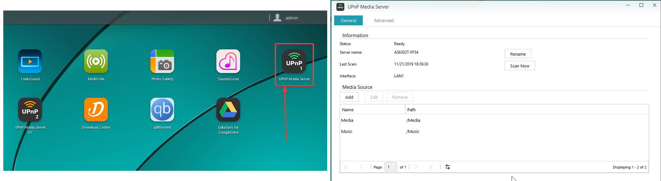The image size is (661, 181).
Task: Select the Music row in source table
Action: (494, 131)
